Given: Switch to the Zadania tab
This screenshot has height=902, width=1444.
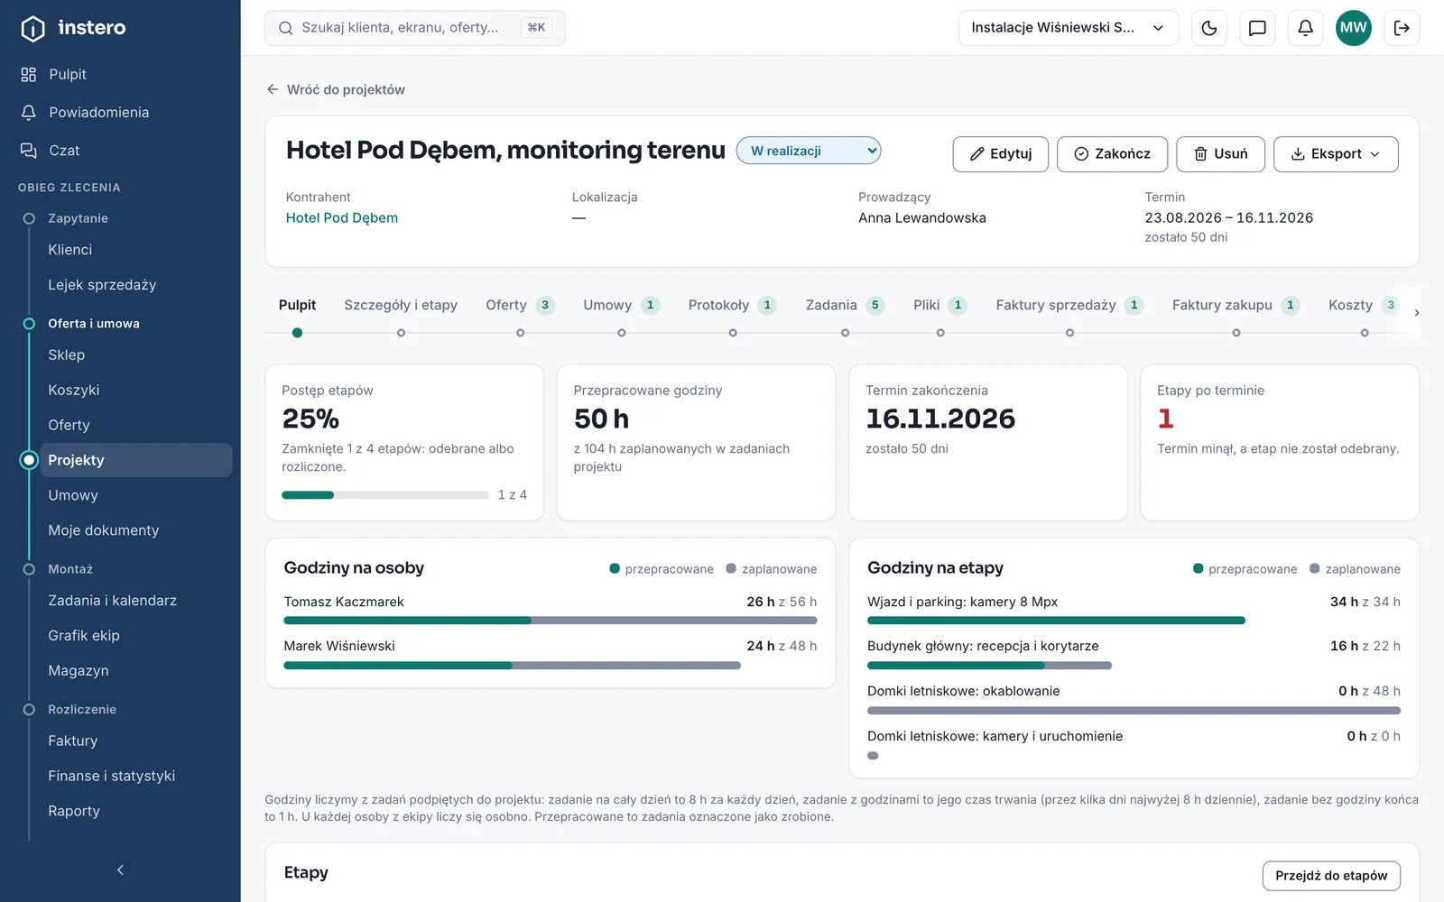Looking at the screenshot, I should [844, 305].
